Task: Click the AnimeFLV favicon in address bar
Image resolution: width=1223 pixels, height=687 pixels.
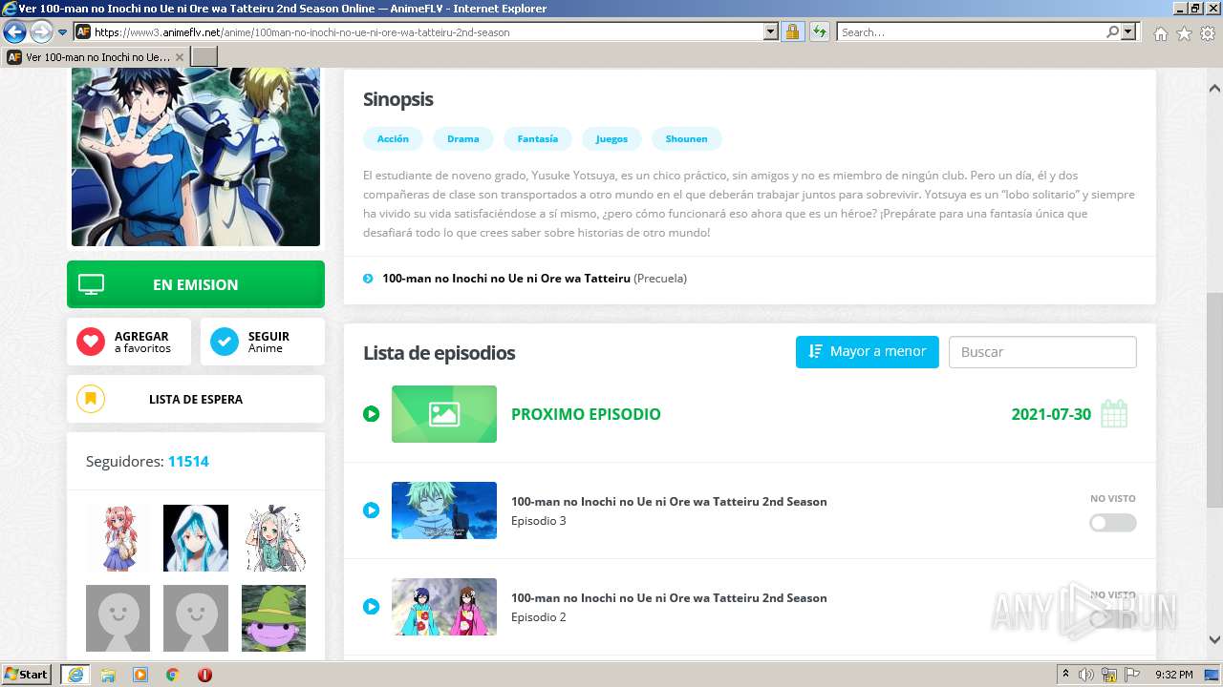Action: [x=83, y=32]
